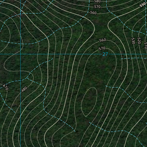Click the 560 label above grid number 27

[x=103, y=40]
